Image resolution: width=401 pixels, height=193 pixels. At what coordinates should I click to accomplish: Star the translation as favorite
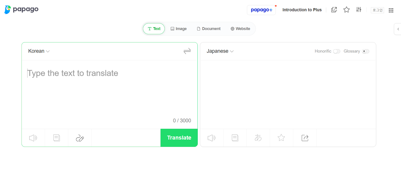281,138
